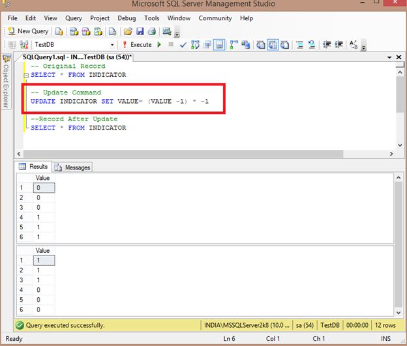Screen dimensions: 407x346
Task: Click the Change Connection icon
Action: (x=24, y=44)
